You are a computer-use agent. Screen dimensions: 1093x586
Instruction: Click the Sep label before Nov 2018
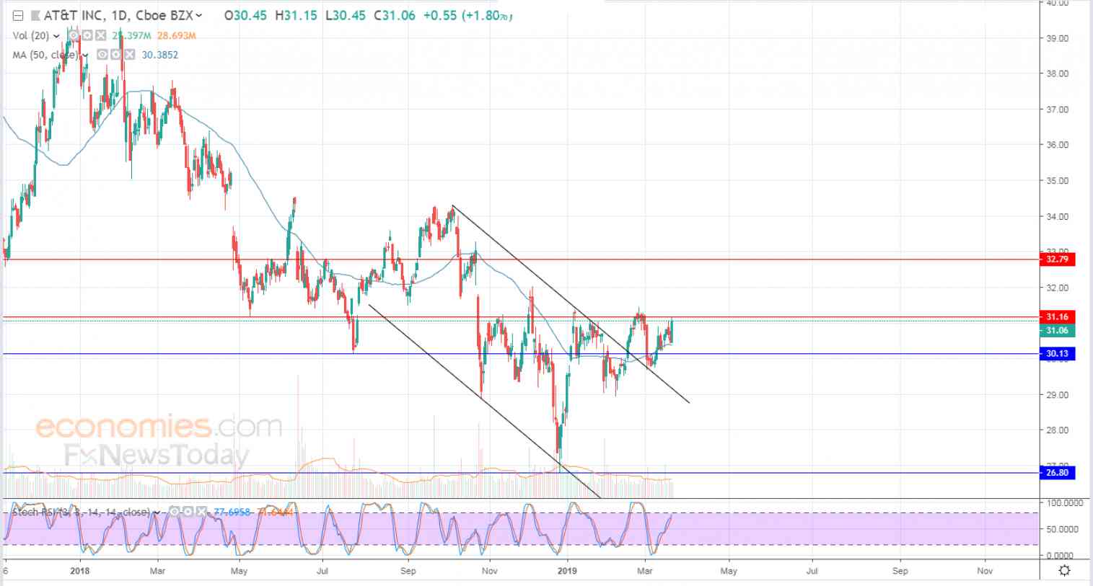[x=408, y=571]
